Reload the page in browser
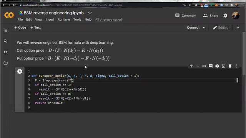 pyautogui.click(x=14, y=5)
